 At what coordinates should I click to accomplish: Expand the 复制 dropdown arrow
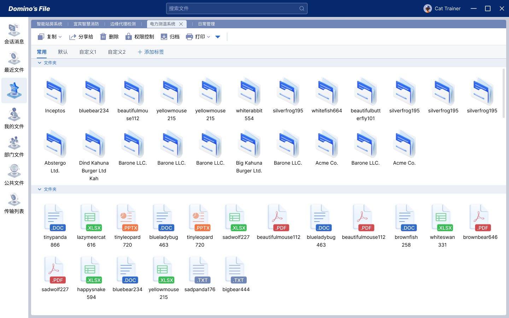pyautogui.click(x=60, y=37)
